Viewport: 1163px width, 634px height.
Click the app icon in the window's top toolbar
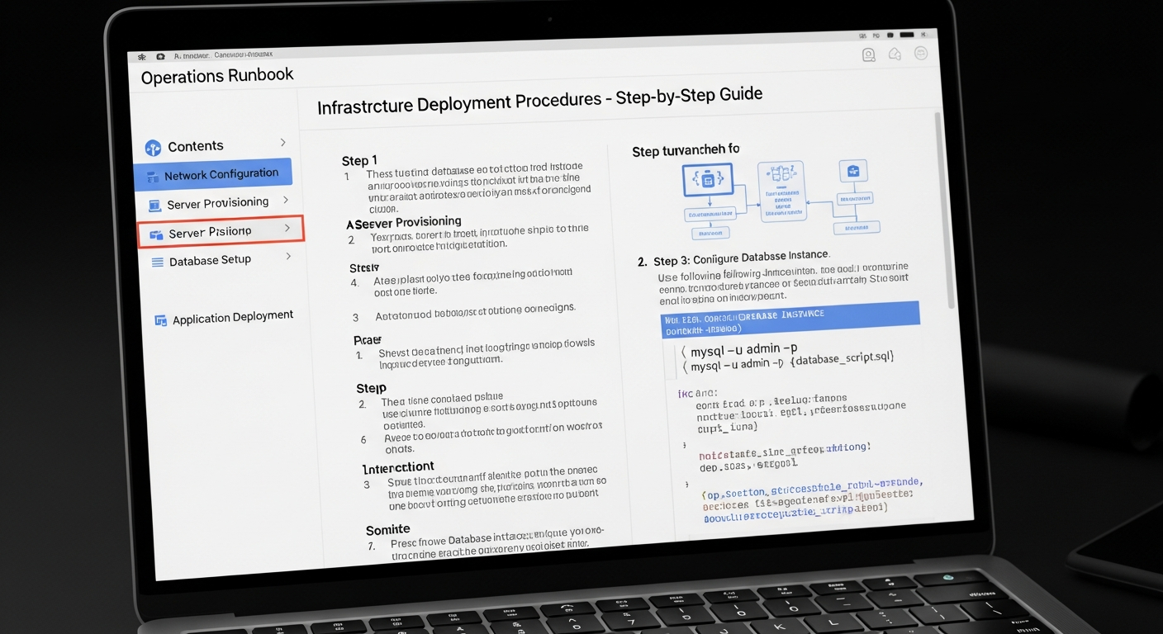pyautogui.click(x=160, y=56)
